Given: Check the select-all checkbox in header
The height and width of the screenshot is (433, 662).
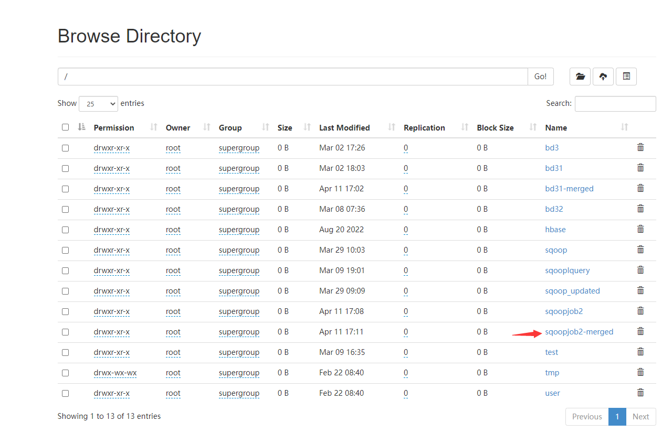Looking at the screenshot, I should pyautogui.click(x=65, y=127).
